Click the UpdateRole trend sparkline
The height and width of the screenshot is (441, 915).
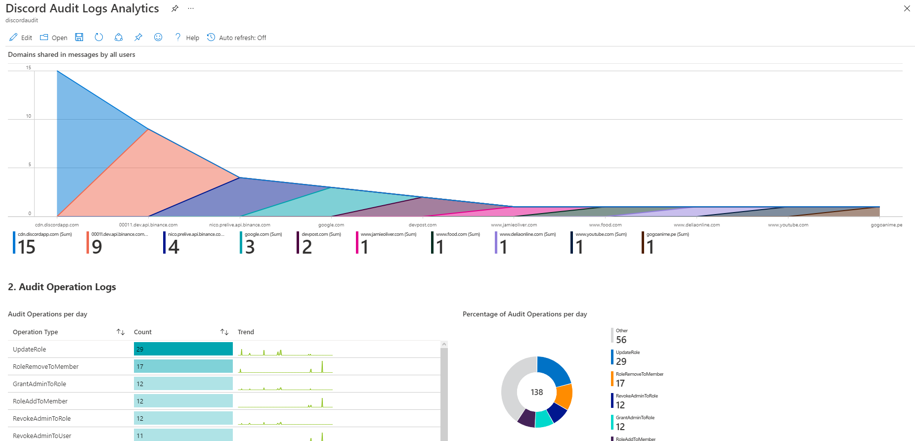tap(285, 352)
